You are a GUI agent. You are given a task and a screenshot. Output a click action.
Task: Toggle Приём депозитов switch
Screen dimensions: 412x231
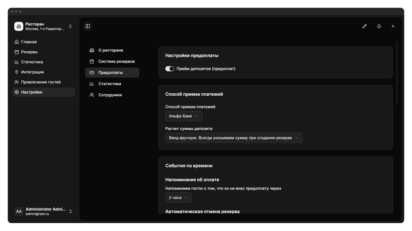[170, 69]
